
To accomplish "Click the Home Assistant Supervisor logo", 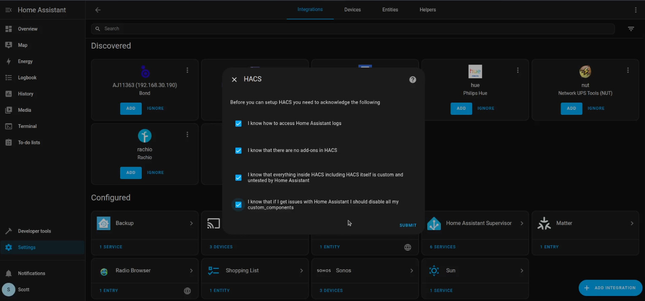I will tap(434, 223).
